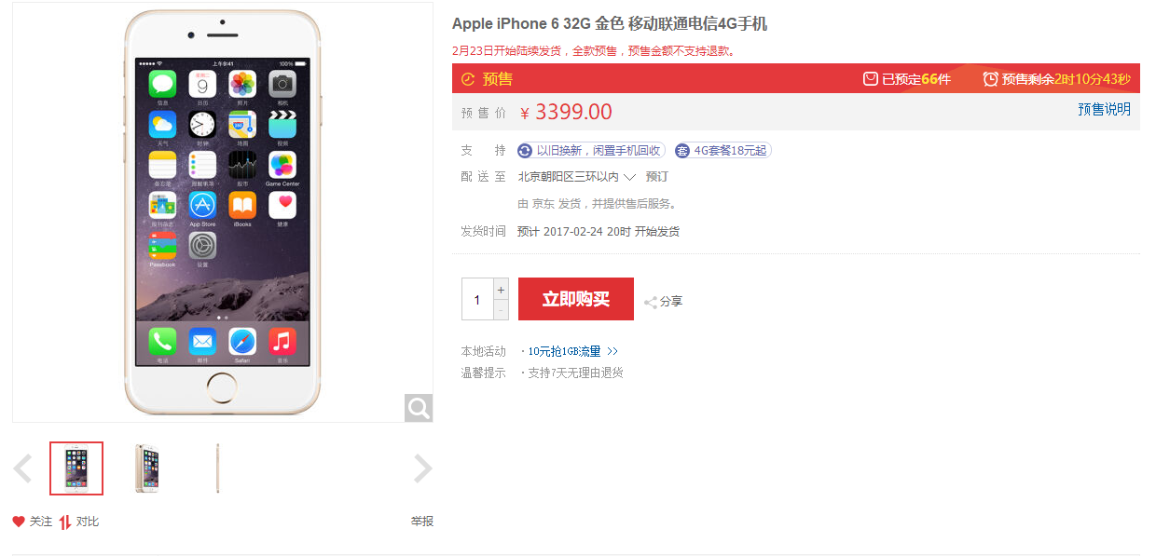Decrease quantity with the minus button
Screen dimensions: 1156x556
click(502, 310)
